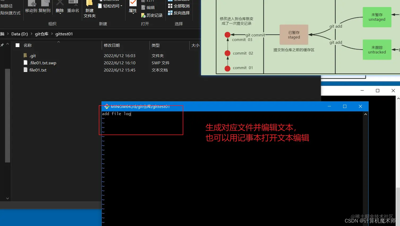Create a folder with 新建文件夹 icon
The height and width of the screenshot is (226, 400).
click(x=89, y=8)
